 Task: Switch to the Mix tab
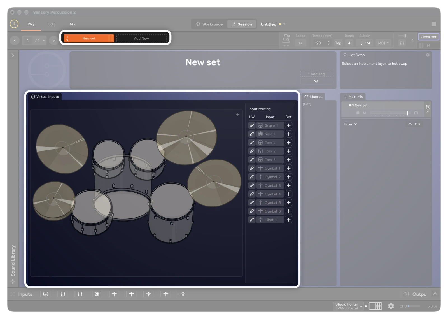(x=73, y=24)
